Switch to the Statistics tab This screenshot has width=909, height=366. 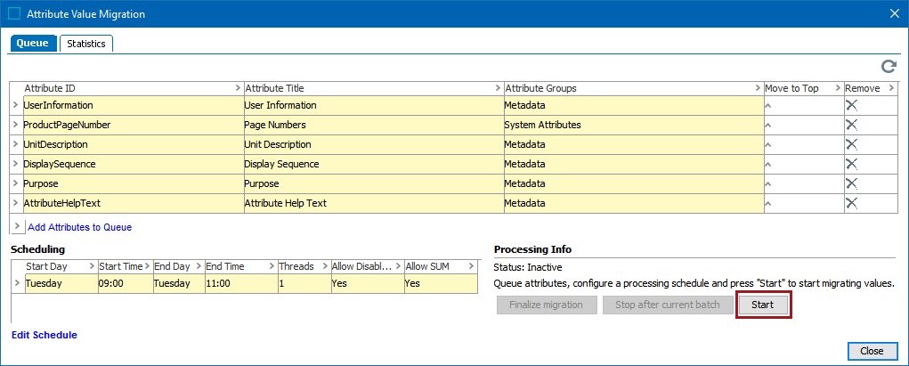pos(86,44)
